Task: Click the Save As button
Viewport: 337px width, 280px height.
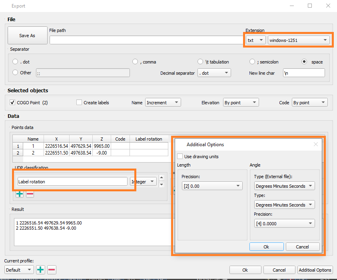Action: (x=27, y=36)
